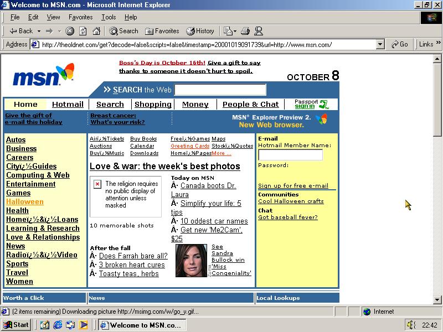Screen dimensions: 443x332
Task: Click the Stop button in the toolbar
Action: (x=70, y=31)
